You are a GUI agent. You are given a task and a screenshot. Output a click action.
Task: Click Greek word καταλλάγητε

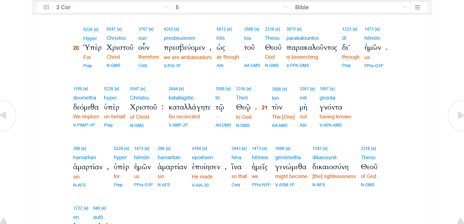[189, 108]
